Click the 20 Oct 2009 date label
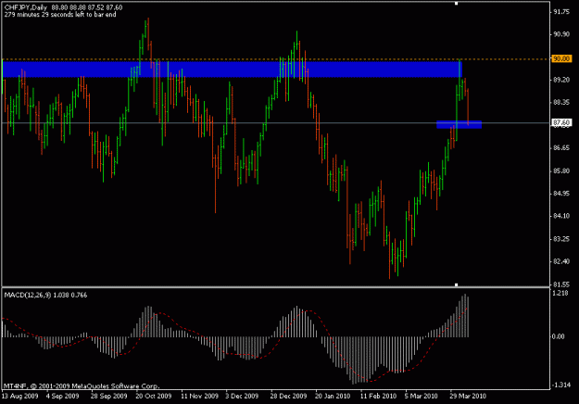Screen dimensions: 579x404 point(154,397)
